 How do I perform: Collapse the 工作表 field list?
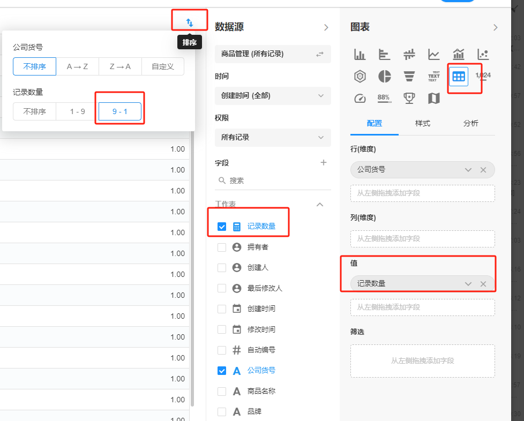(320, 205)
